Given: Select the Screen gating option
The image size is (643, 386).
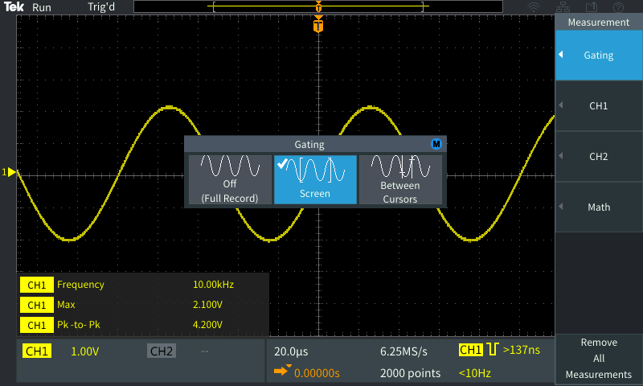Looking at the screenshot, I should pyautogui.click(x=315, y=179).
